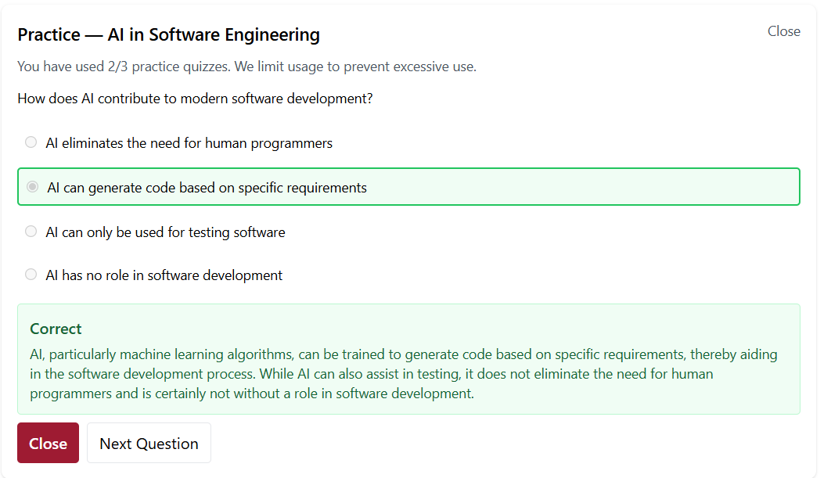Click the question text 'How does AI contribute to modern software development?'

pyautogui.click(x=195, y=98)
